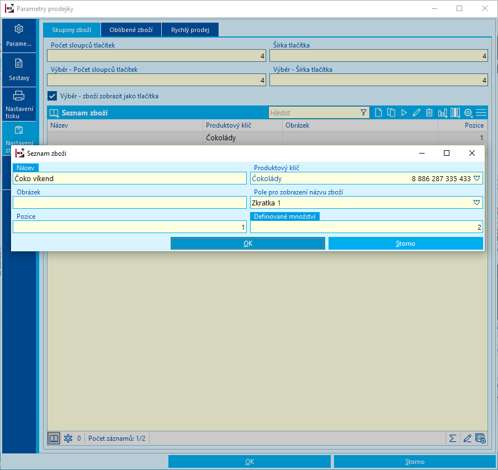Click the empty Obrázek input field in dialog
498x470 pixels.
(x=130, y=203)
